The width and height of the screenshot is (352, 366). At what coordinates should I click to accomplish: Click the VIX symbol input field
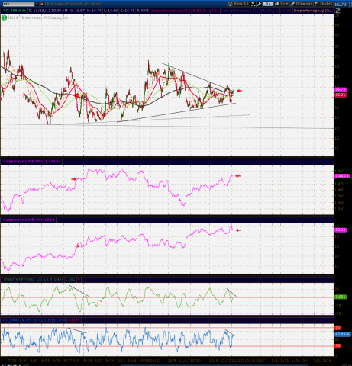(18, 4)
